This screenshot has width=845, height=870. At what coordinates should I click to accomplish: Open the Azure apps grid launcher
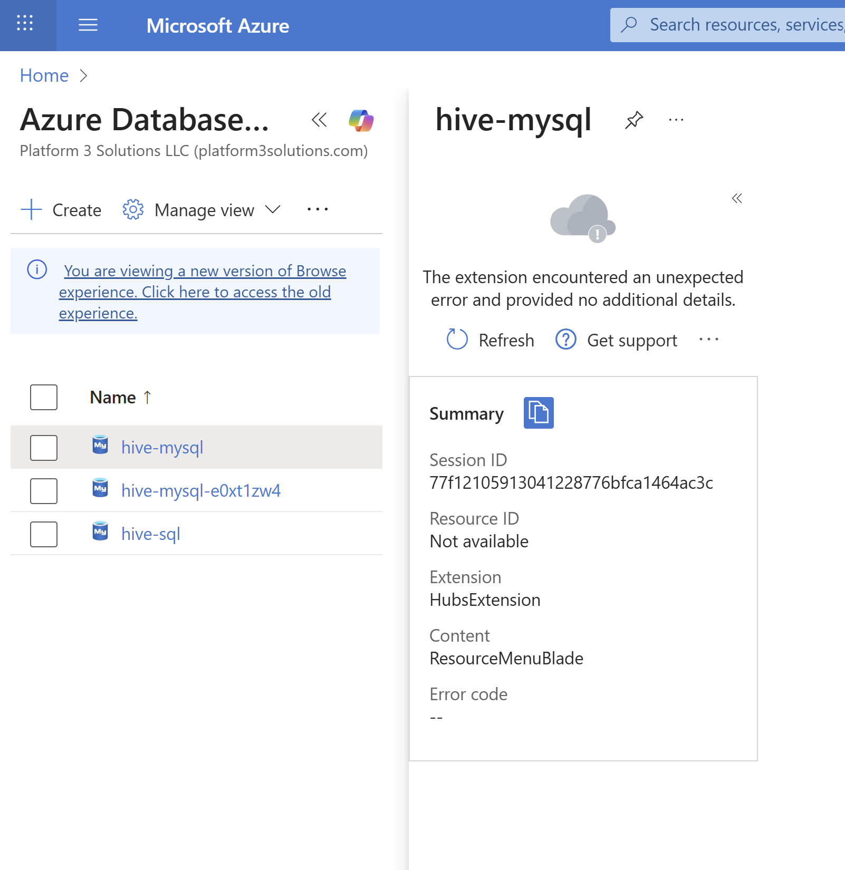pyautogui.click(x=25, y=23)
